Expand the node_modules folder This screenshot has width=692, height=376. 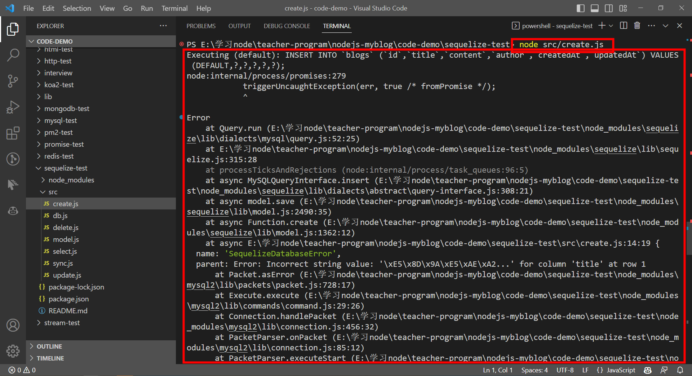(x=101, y=180)
